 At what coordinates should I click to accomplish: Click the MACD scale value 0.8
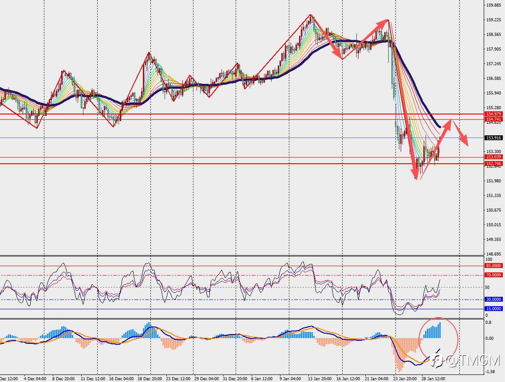click(x=488, y=323)
